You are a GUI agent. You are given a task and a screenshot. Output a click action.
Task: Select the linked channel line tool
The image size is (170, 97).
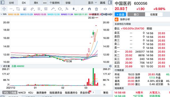coord(32,9)
